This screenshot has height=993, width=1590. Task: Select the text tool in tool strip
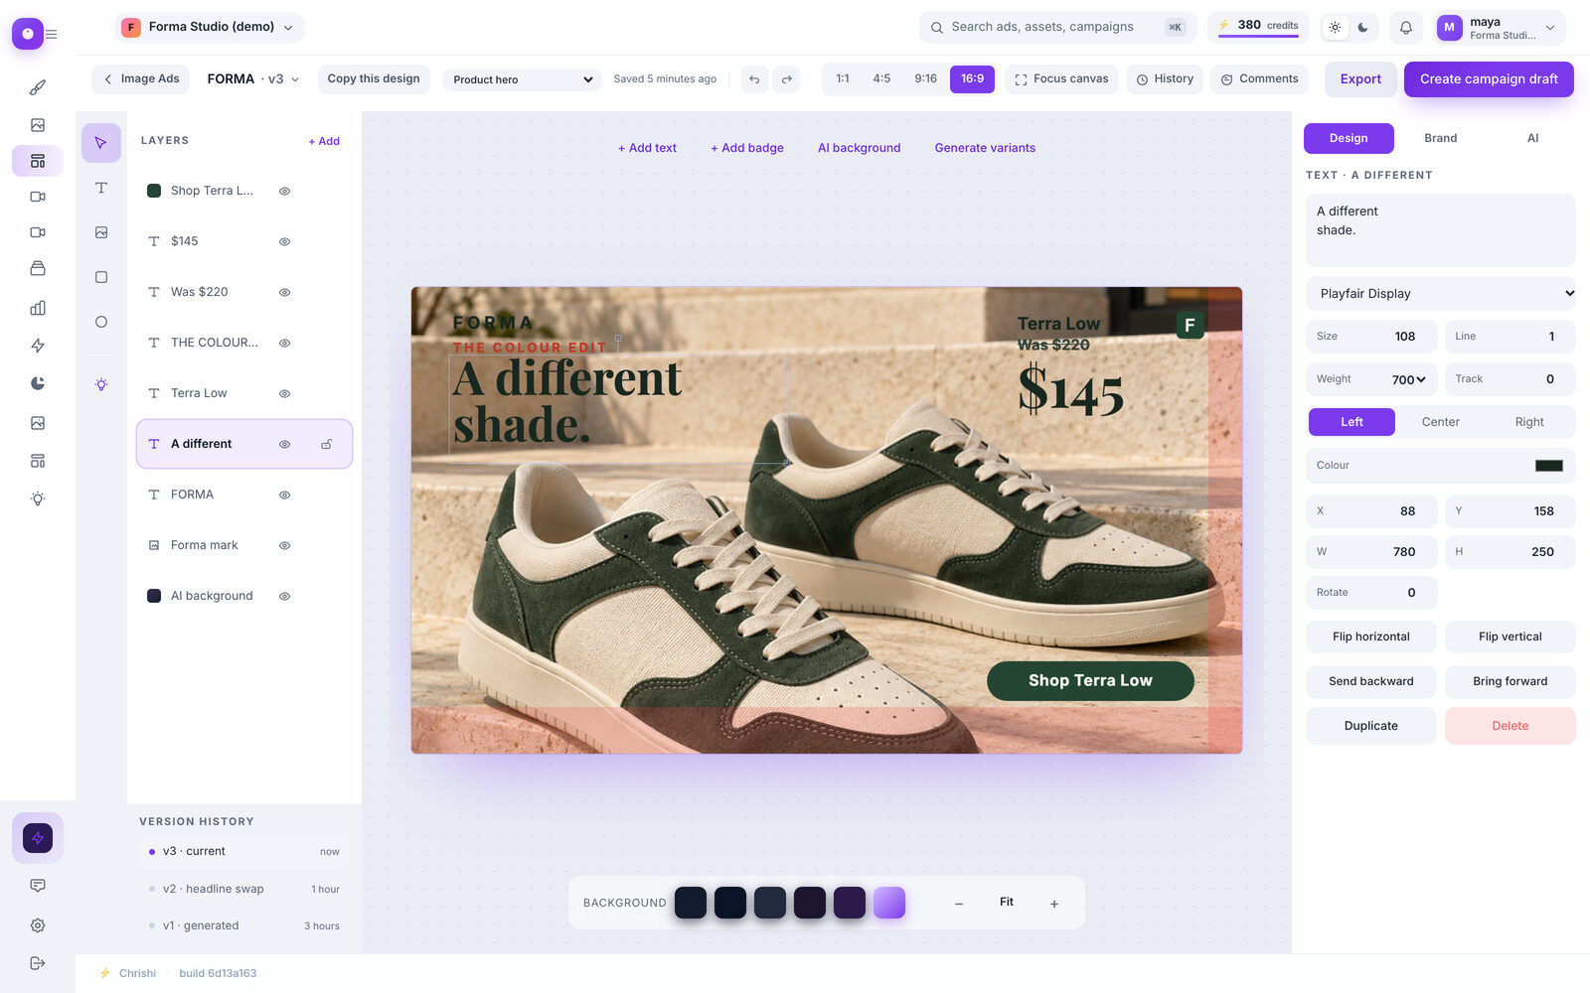point(101,188)
